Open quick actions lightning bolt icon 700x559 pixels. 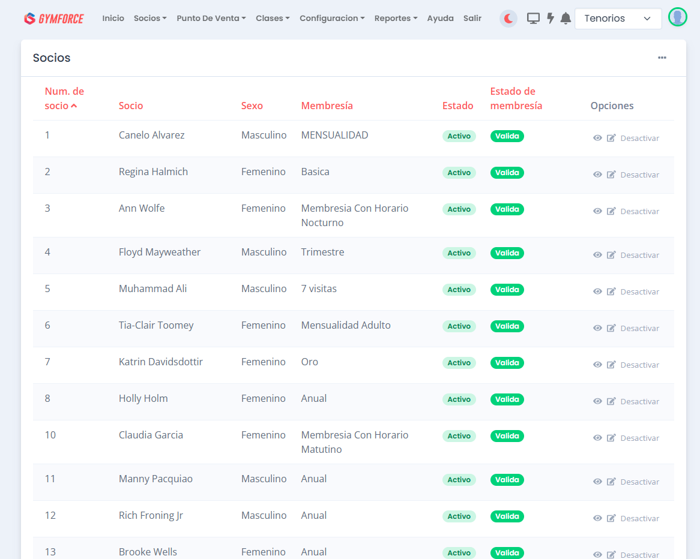coord(550,19)
